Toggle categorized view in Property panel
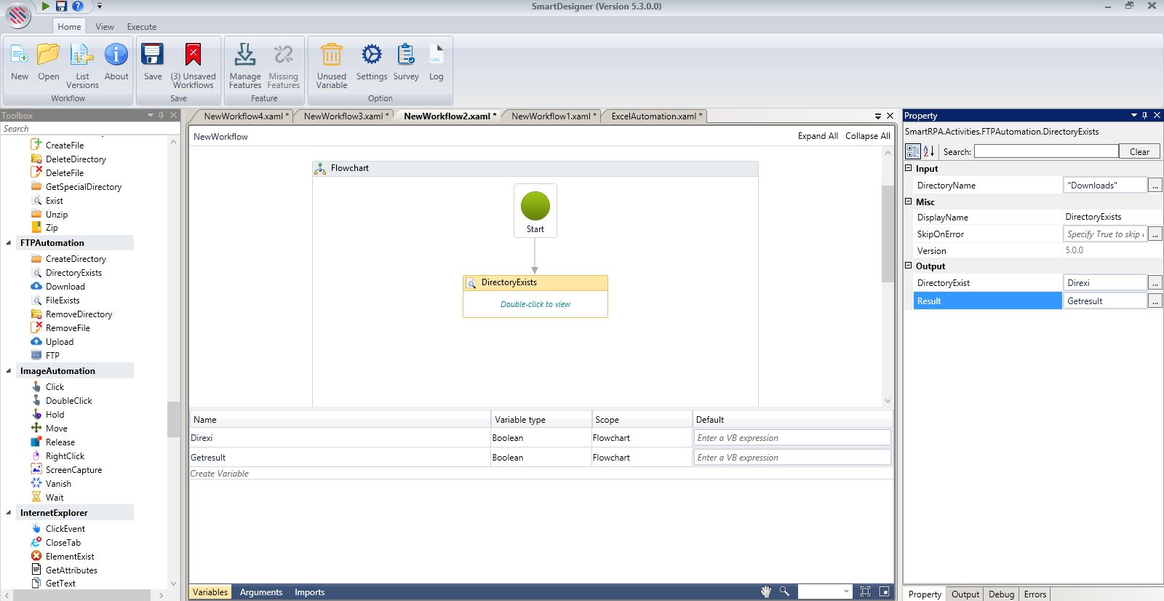The width and height of the screenshot is (1164, 601). point(912,151)
